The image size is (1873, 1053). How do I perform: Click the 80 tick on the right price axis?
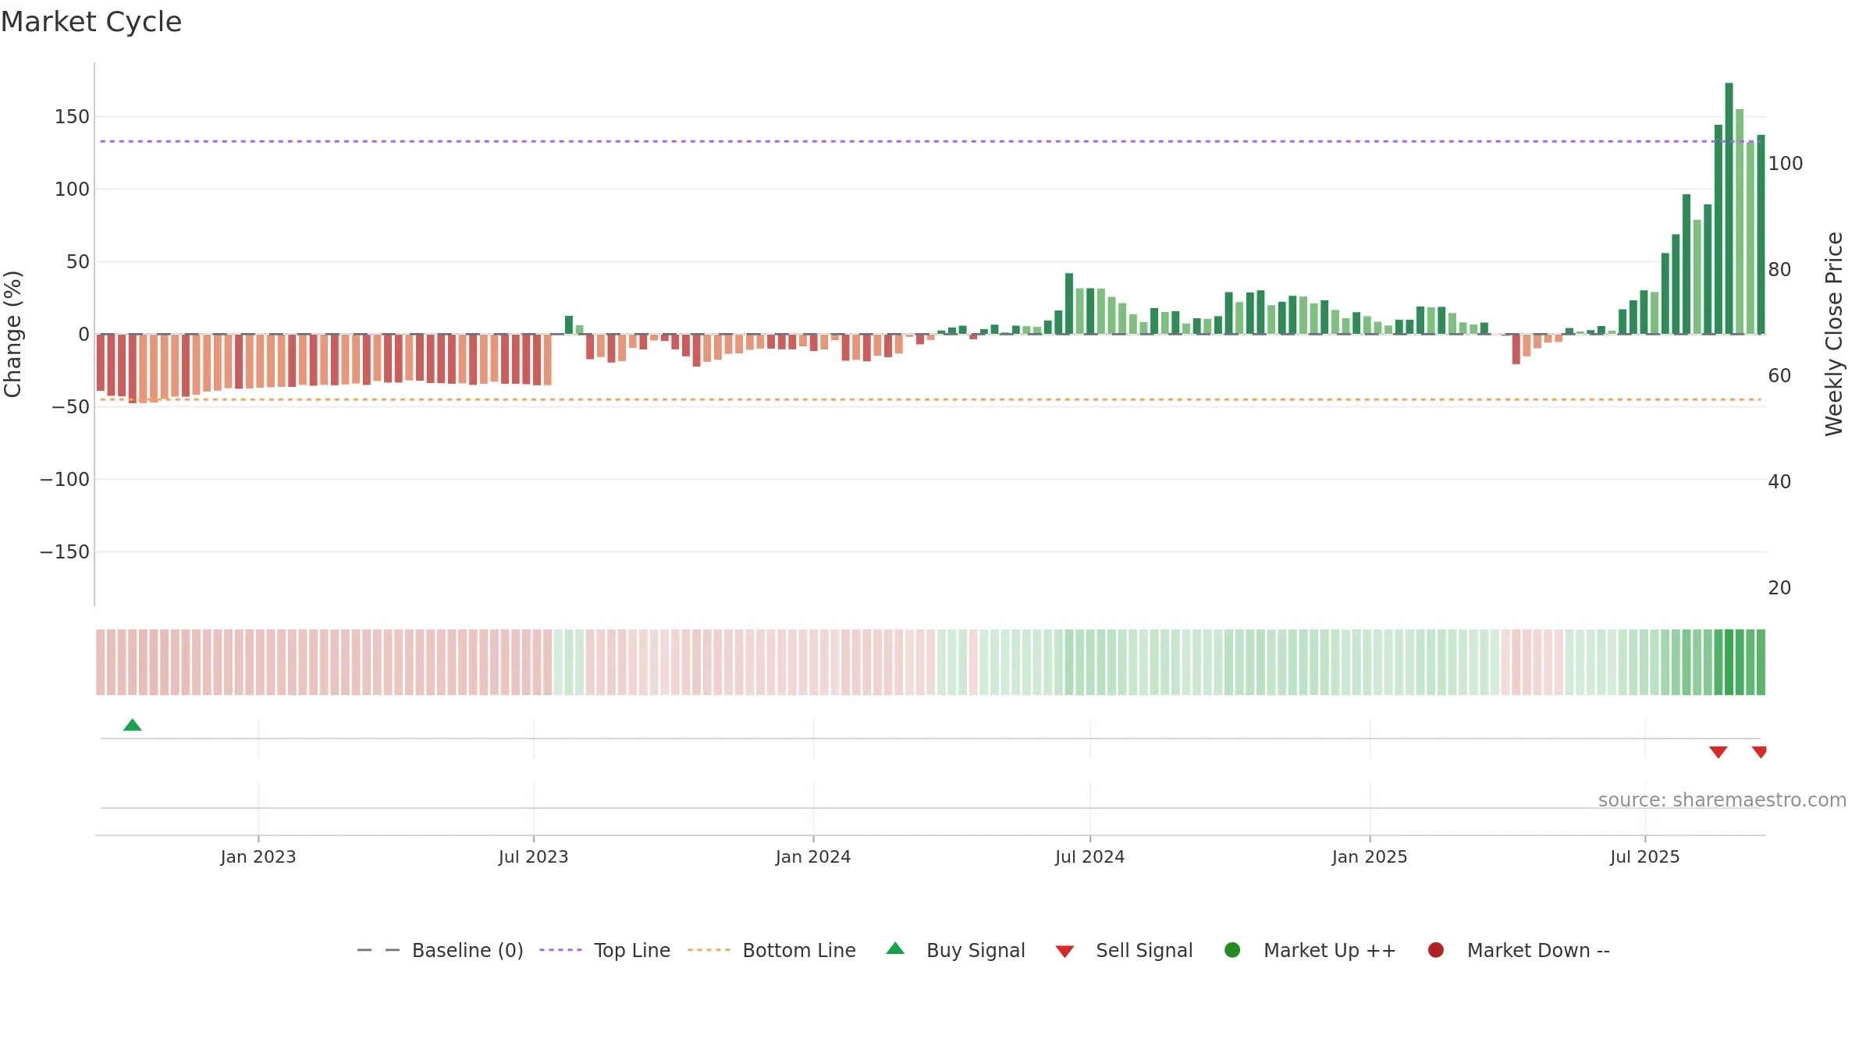[x=1779, y=270]
